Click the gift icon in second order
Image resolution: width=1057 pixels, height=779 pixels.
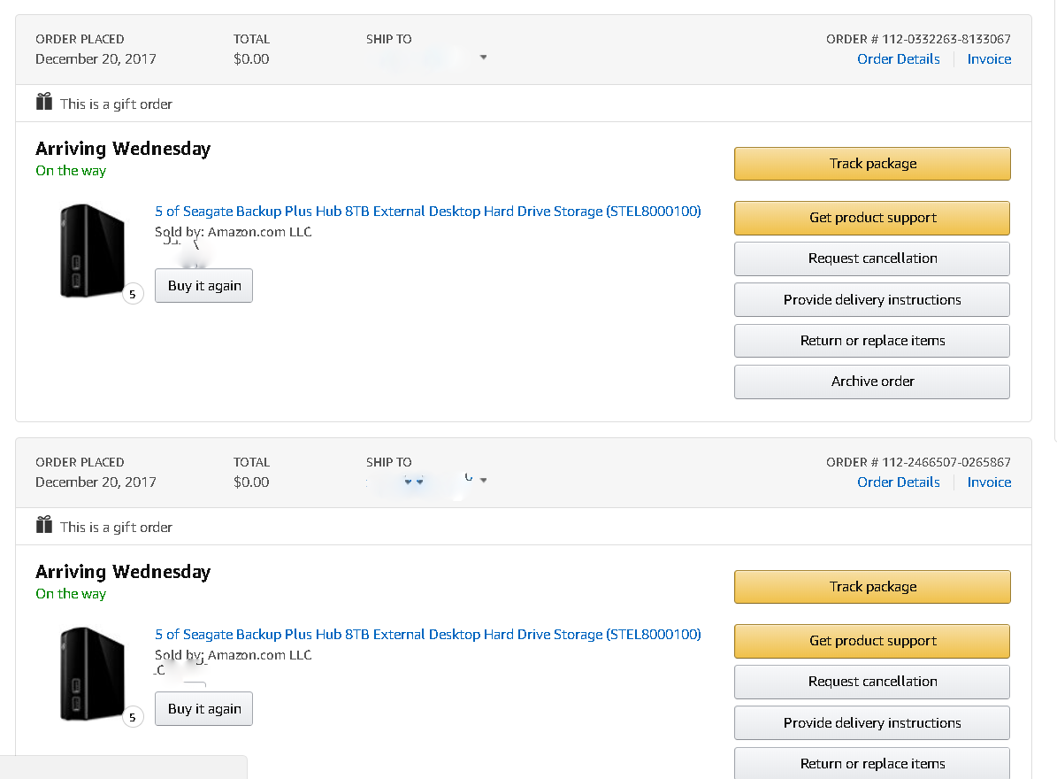click(44, 526)
